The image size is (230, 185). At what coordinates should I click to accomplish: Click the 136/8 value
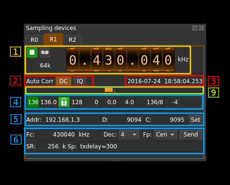pos(155,102)
